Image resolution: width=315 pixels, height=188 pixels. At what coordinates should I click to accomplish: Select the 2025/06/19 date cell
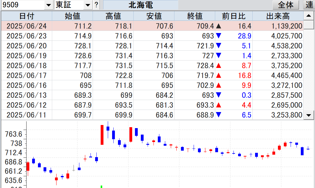[x=27, y=56]
